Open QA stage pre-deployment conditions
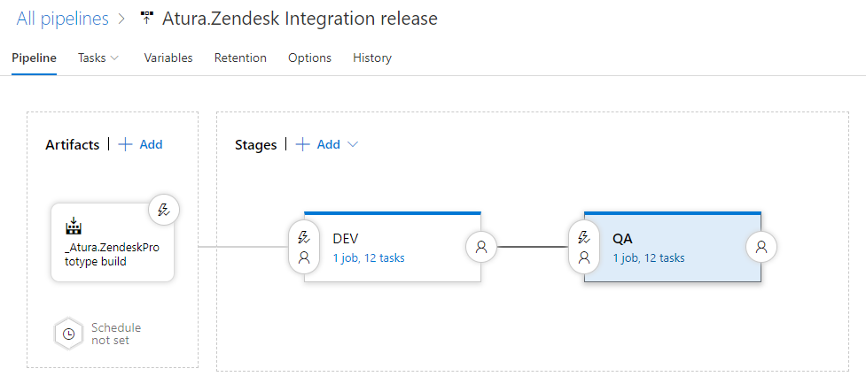Image resolution: width=866 pixels, height=384 pixels. click(584, 247)
